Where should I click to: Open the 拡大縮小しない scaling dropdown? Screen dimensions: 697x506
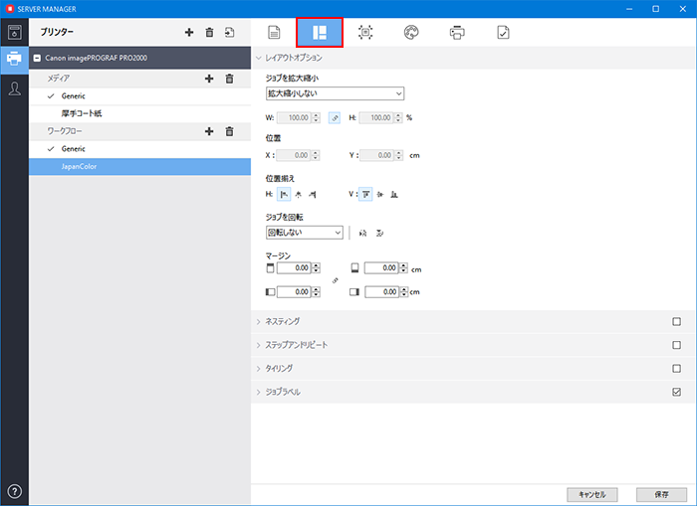point(335,93)
